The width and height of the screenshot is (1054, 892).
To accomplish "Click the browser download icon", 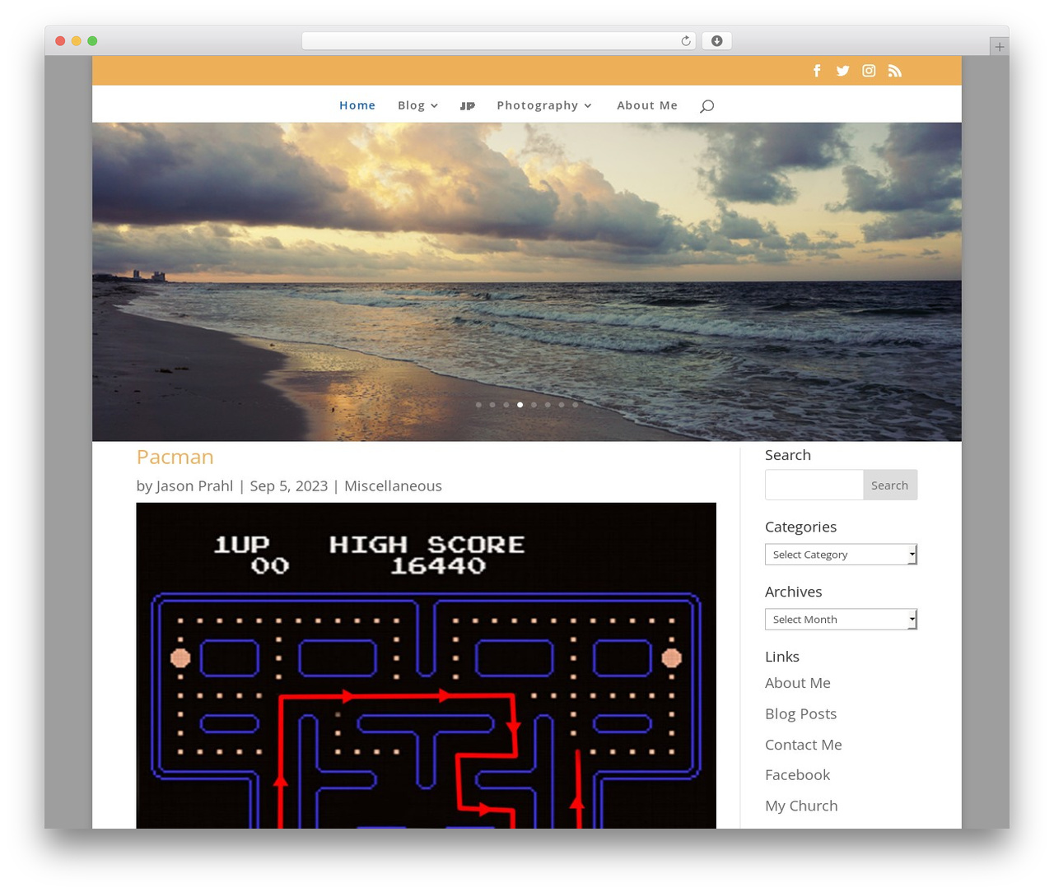I will point(716,41).
